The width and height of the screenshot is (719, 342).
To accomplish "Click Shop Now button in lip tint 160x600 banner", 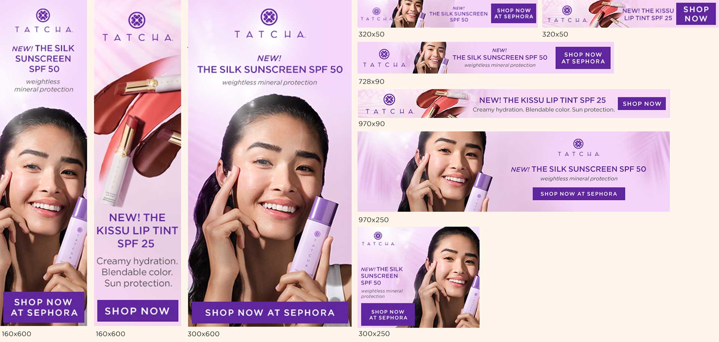I will coord(137,311).
